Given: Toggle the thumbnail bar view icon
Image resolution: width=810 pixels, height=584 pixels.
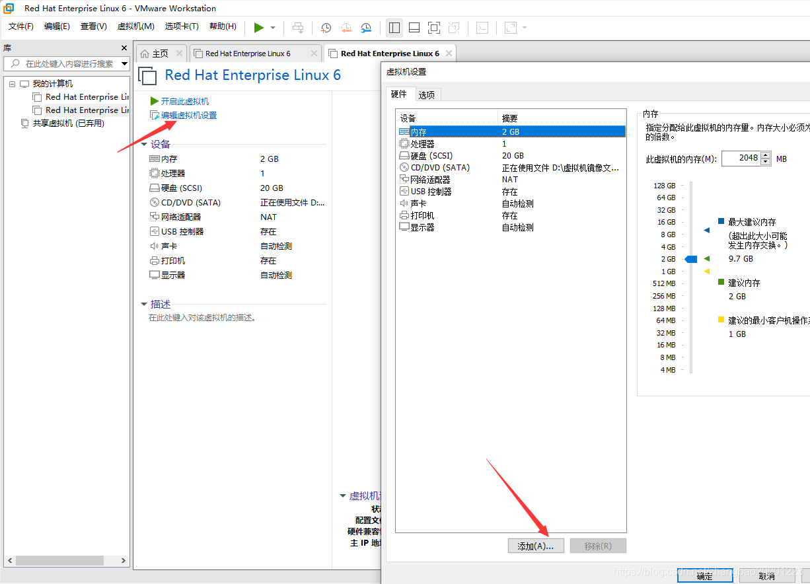Looking at the screenshot, I should point(414,27).
